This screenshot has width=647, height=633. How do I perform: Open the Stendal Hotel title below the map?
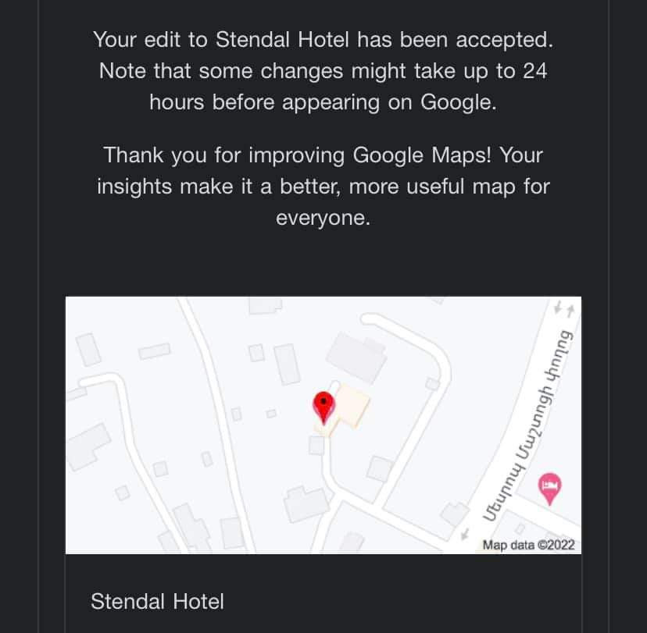pos(157,601)
